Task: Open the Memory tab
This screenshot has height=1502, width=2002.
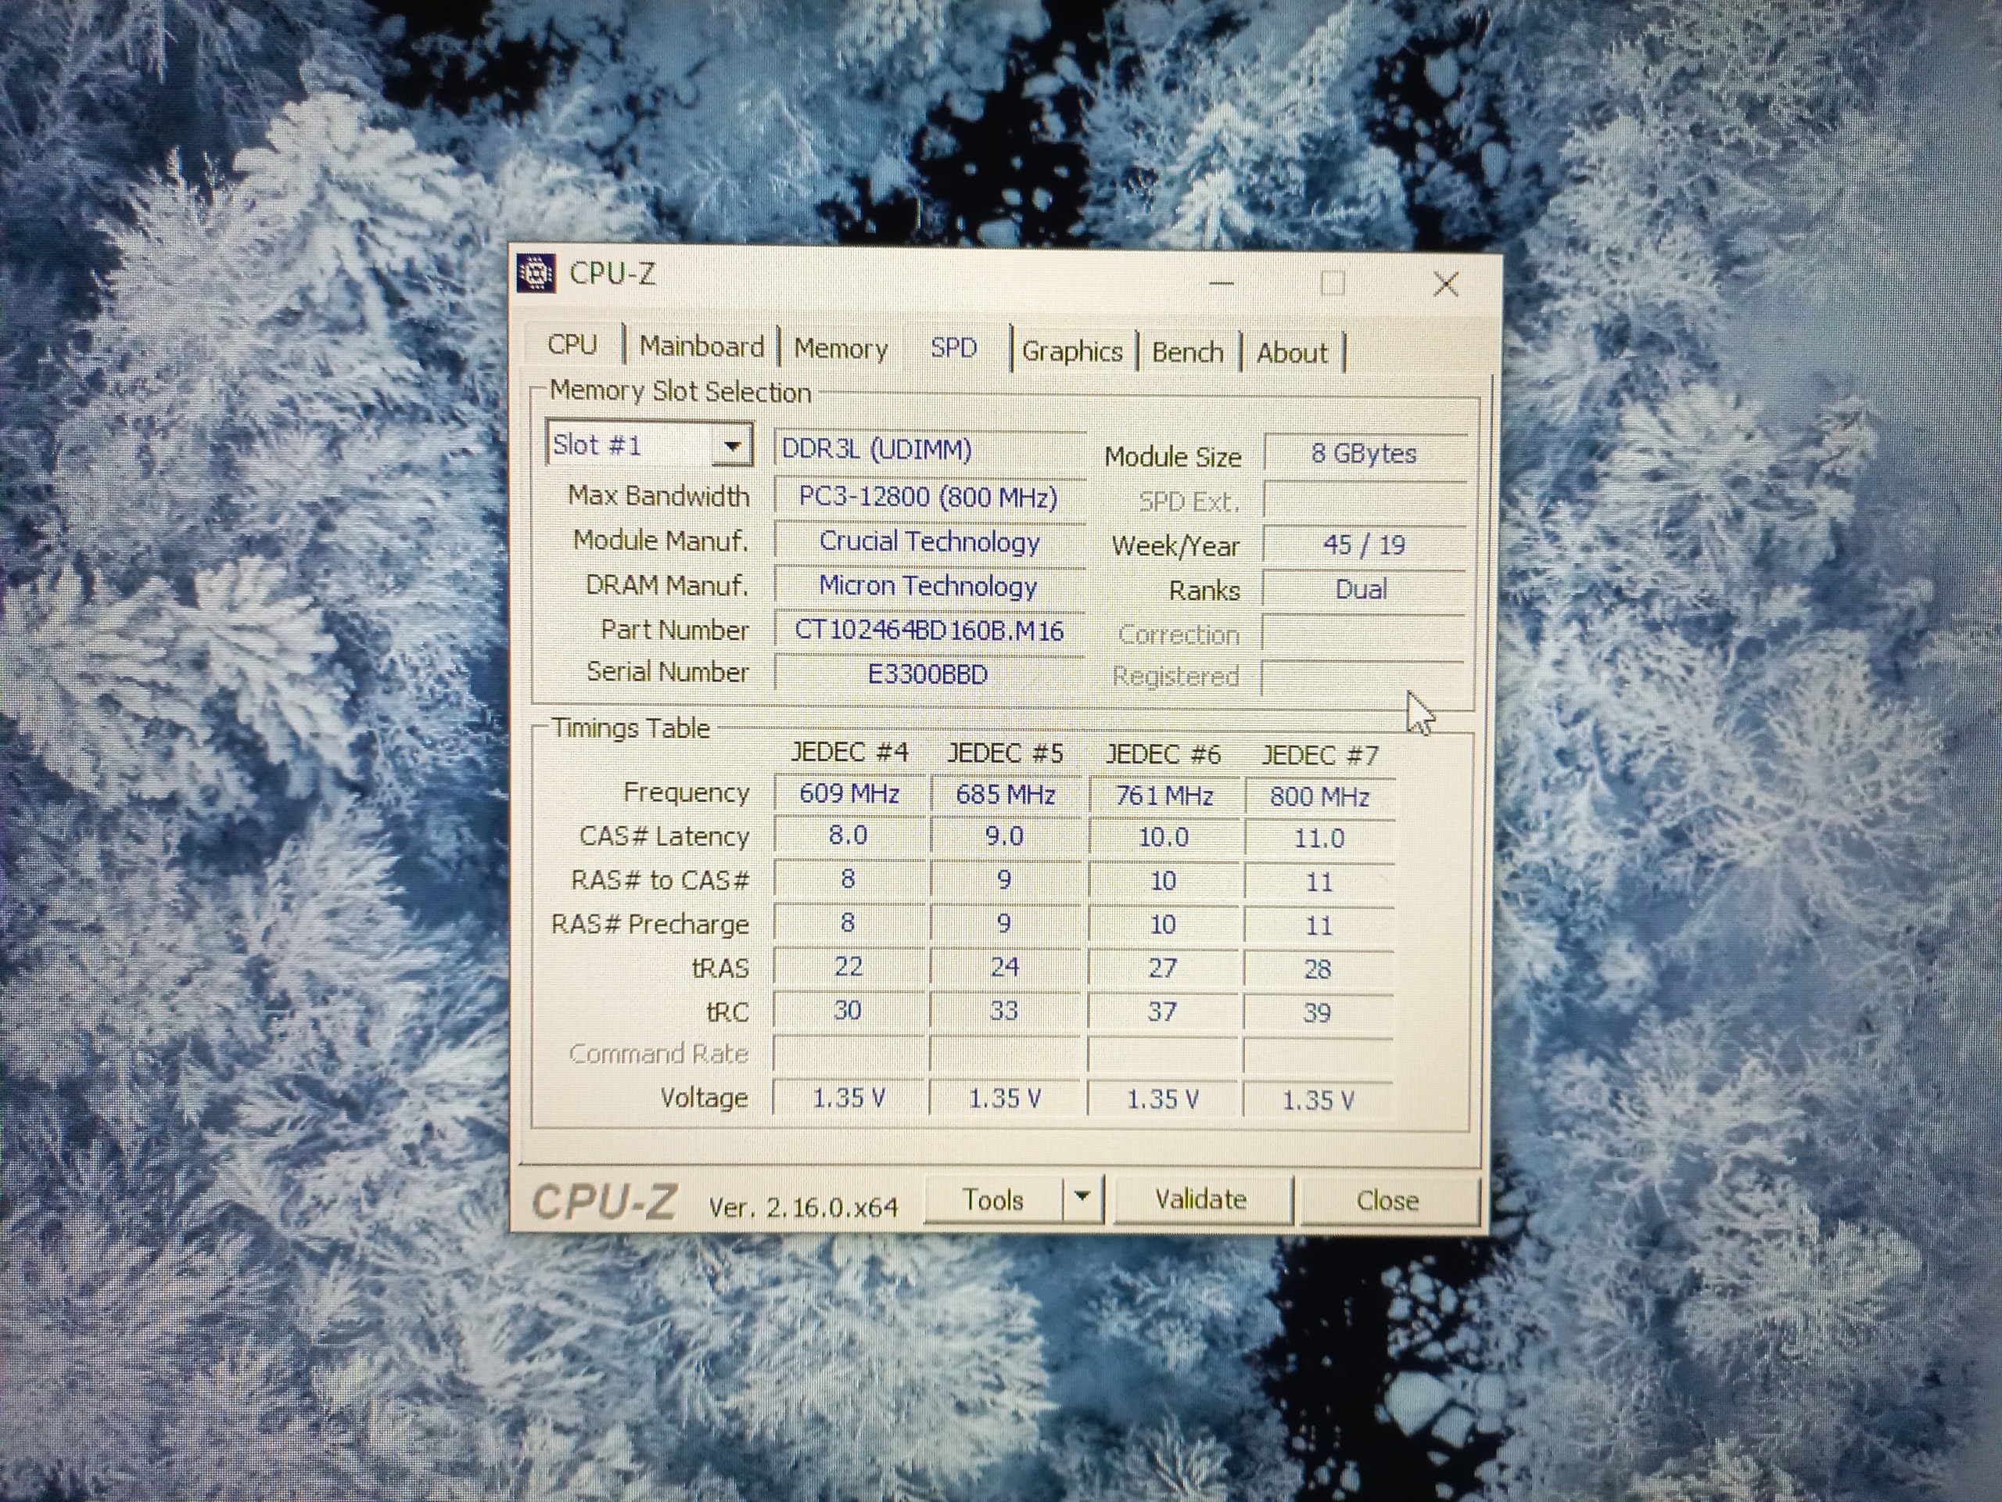Action: click(841, 349)
